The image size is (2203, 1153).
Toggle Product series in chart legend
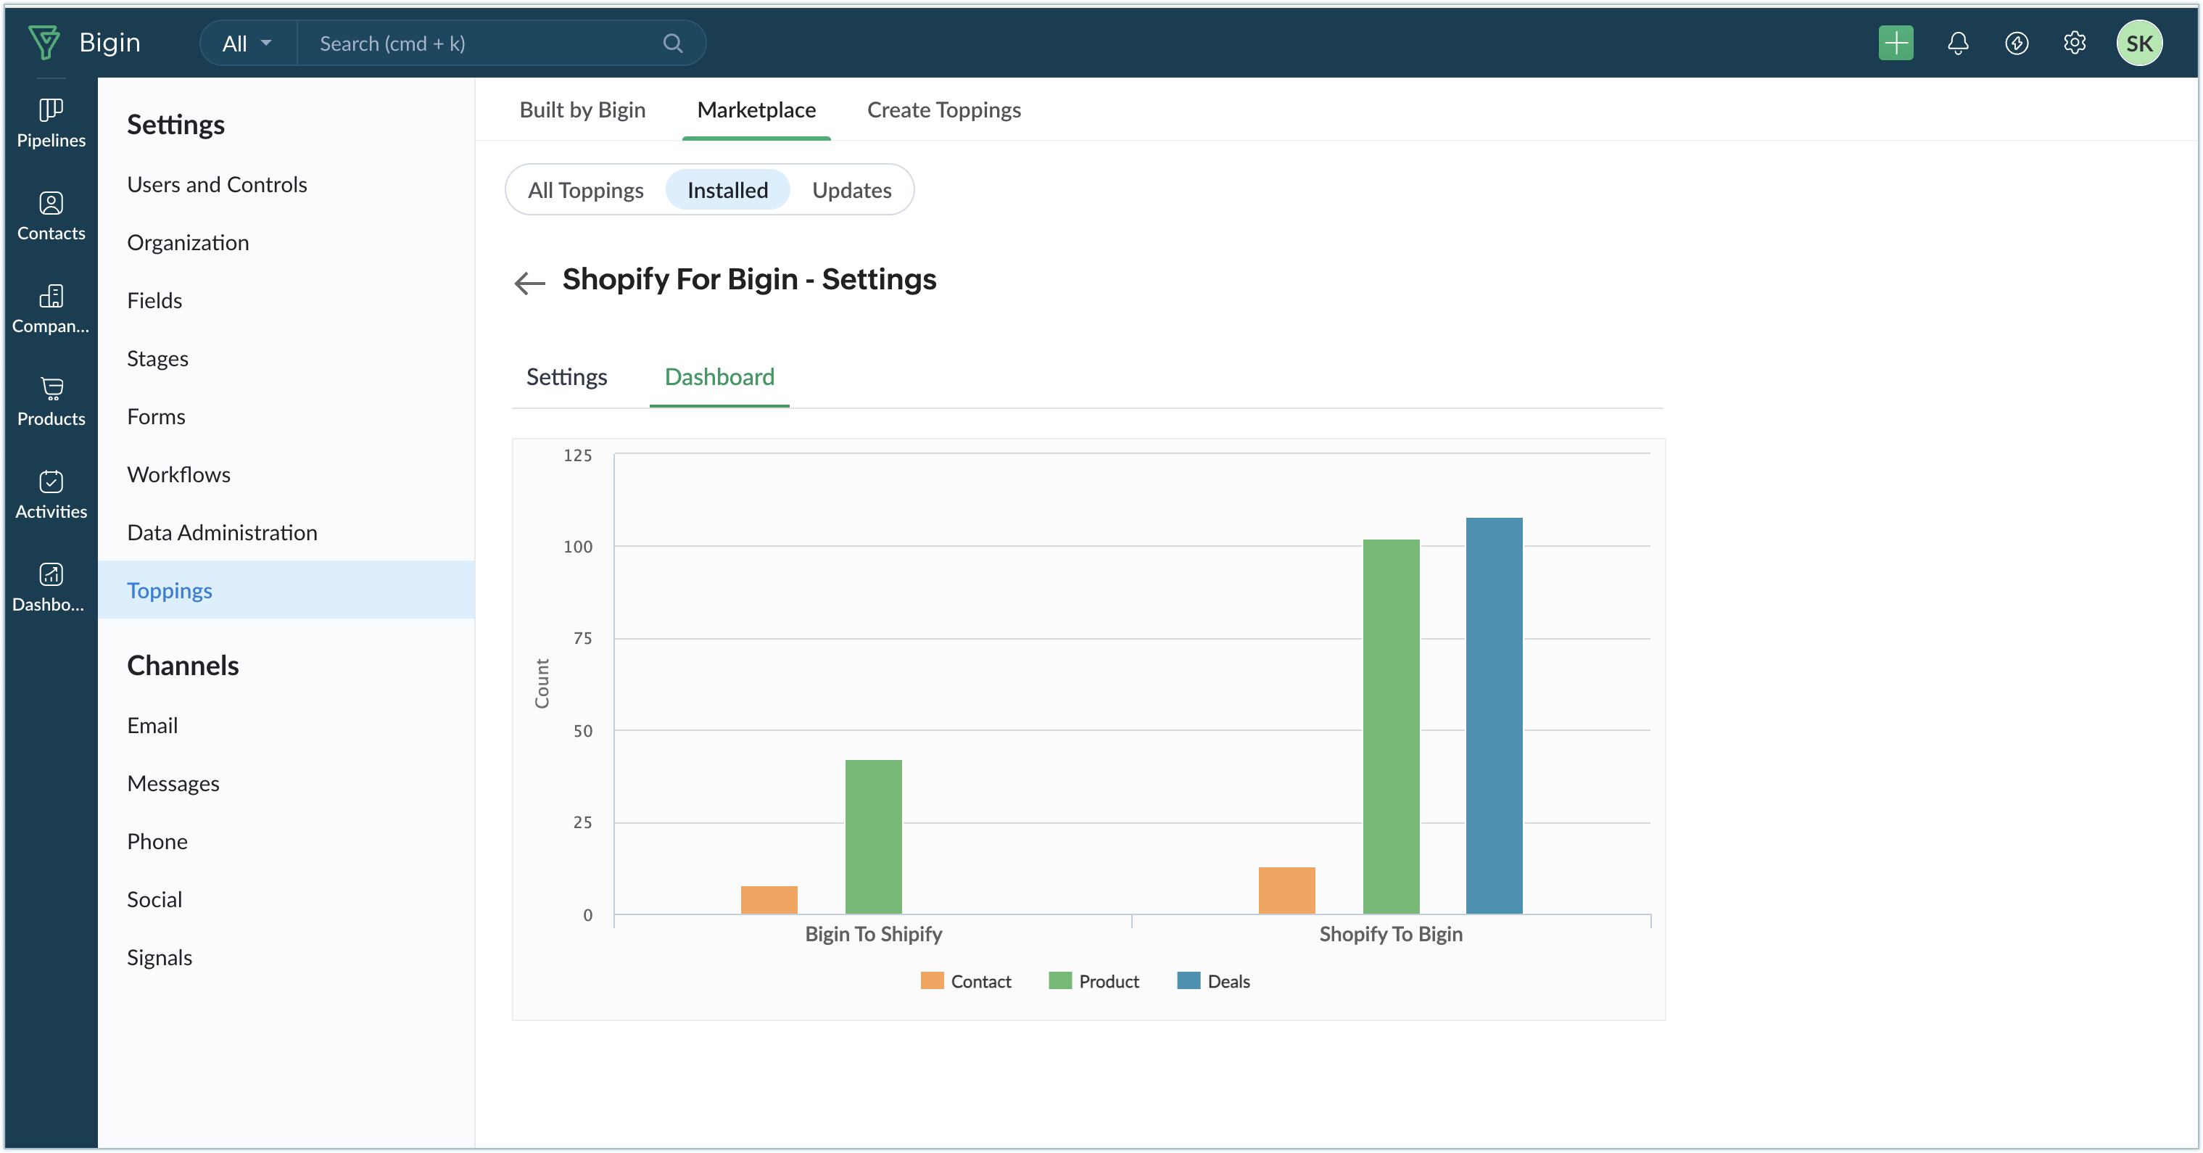1094,981
